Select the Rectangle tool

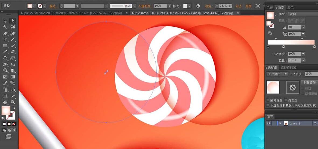click(x=5, y=46)
